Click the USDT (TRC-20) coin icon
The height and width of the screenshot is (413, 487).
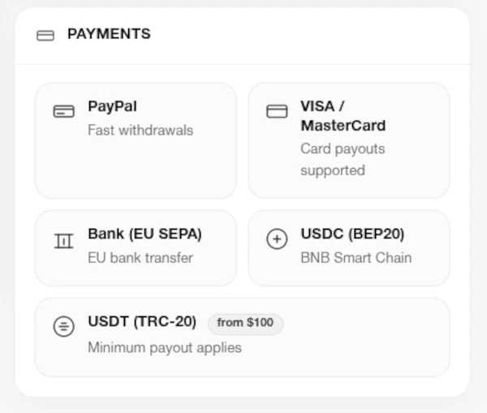63,326
